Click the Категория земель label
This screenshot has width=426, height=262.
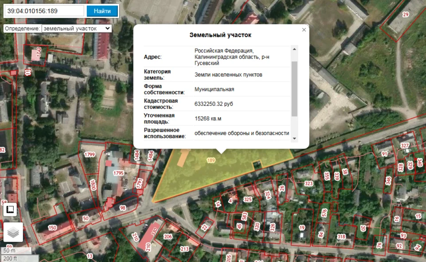157,74
